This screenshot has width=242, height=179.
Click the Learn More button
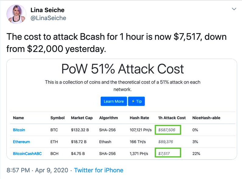114,102
